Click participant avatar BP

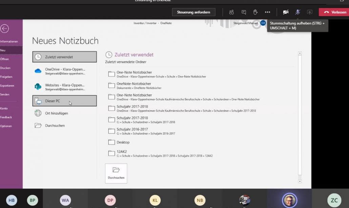pos(33,200)
